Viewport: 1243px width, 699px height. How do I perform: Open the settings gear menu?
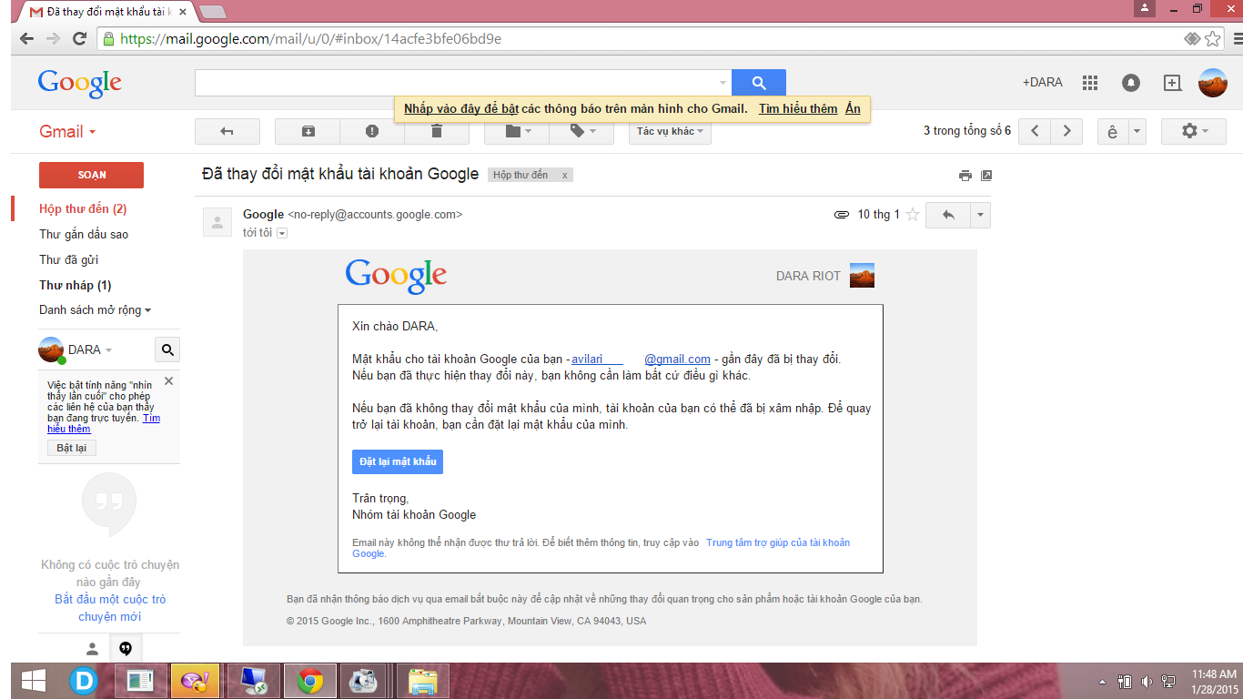[x=1194, y=131]
